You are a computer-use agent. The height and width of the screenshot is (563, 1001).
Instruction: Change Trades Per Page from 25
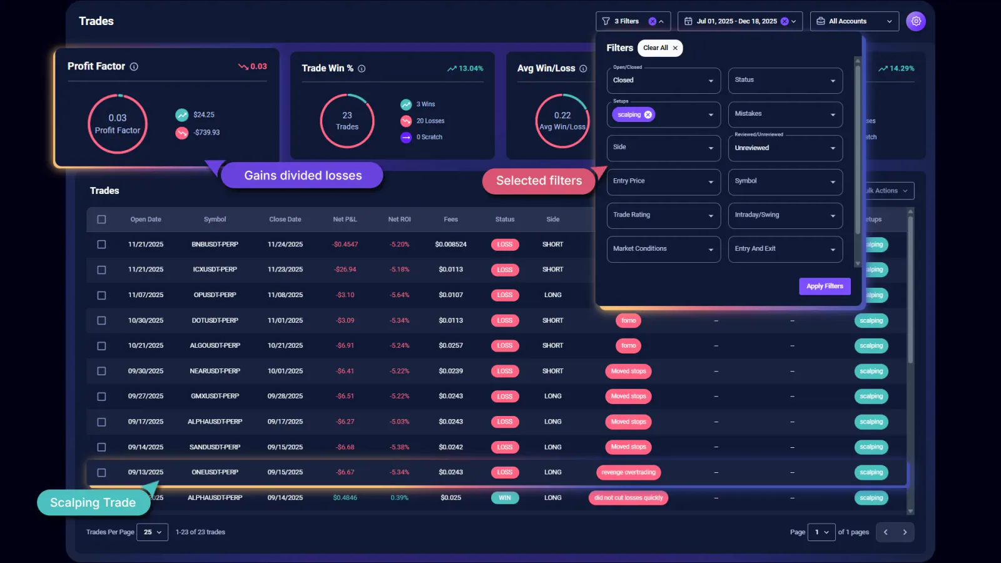click(152, 532)
